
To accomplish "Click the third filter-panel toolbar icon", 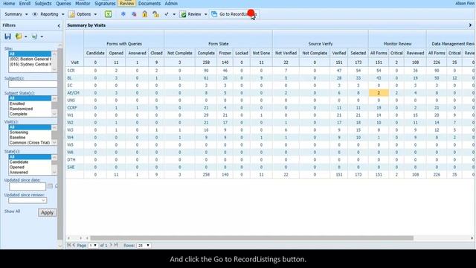I will (34, 36).
